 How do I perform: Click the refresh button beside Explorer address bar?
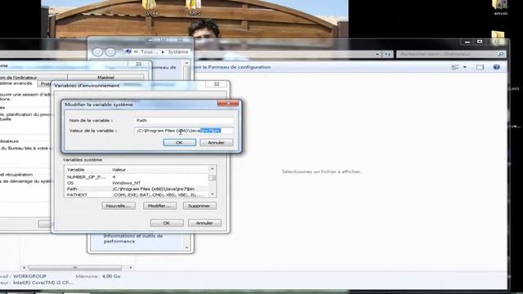(387, 54)
